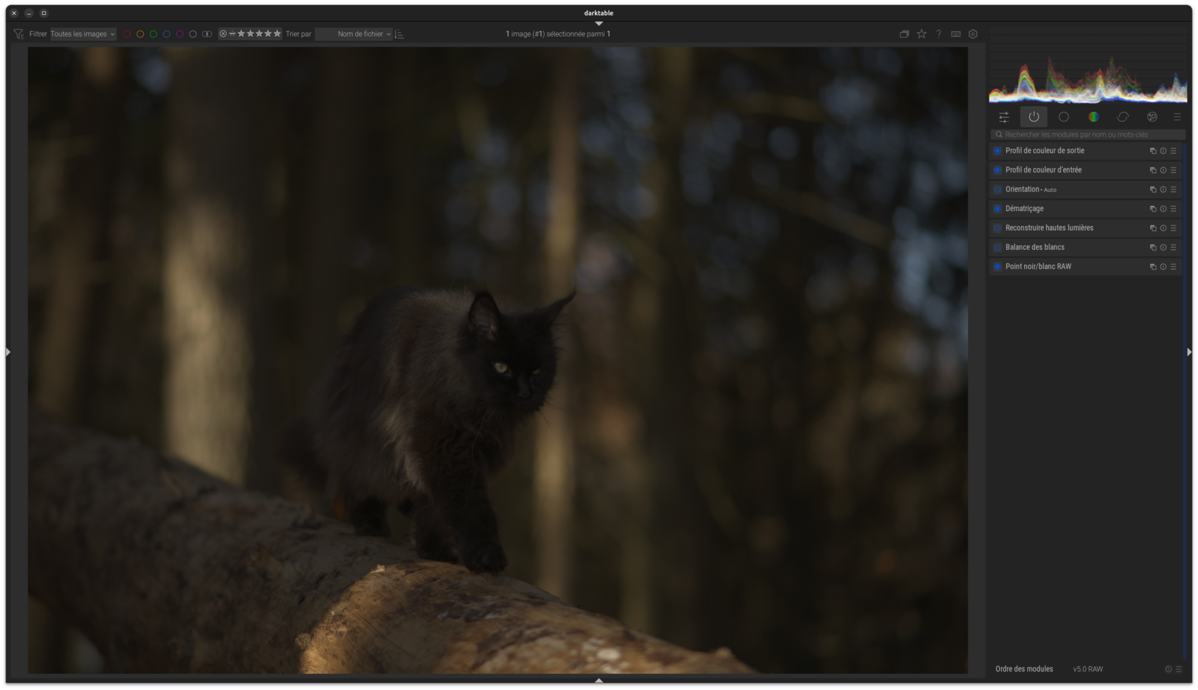This screenshot has width=1198, height=690.
Task: Click the reject filter button before stars
Action: pyautogui.click(x=223, y=34)
